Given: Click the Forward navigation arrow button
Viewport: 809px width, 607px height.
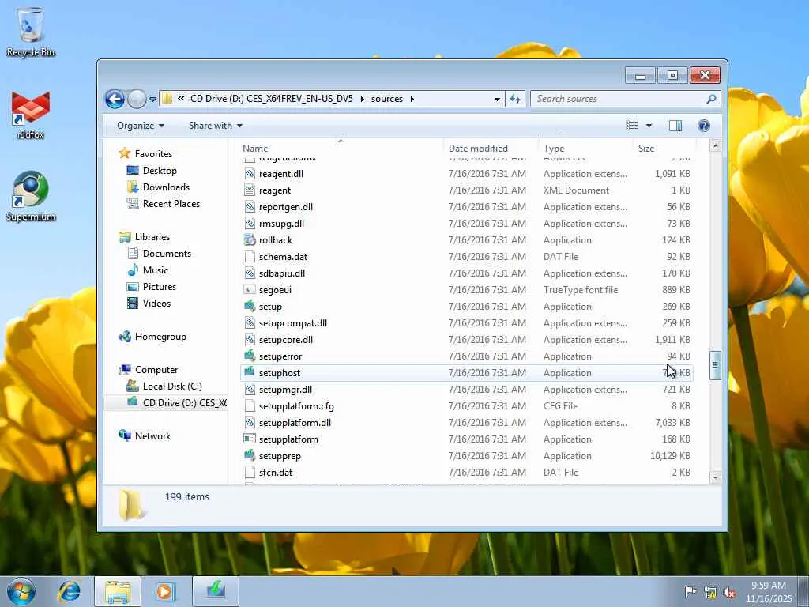Looking at the screenshot, I should pyautogui.click(x=137, y=99).
